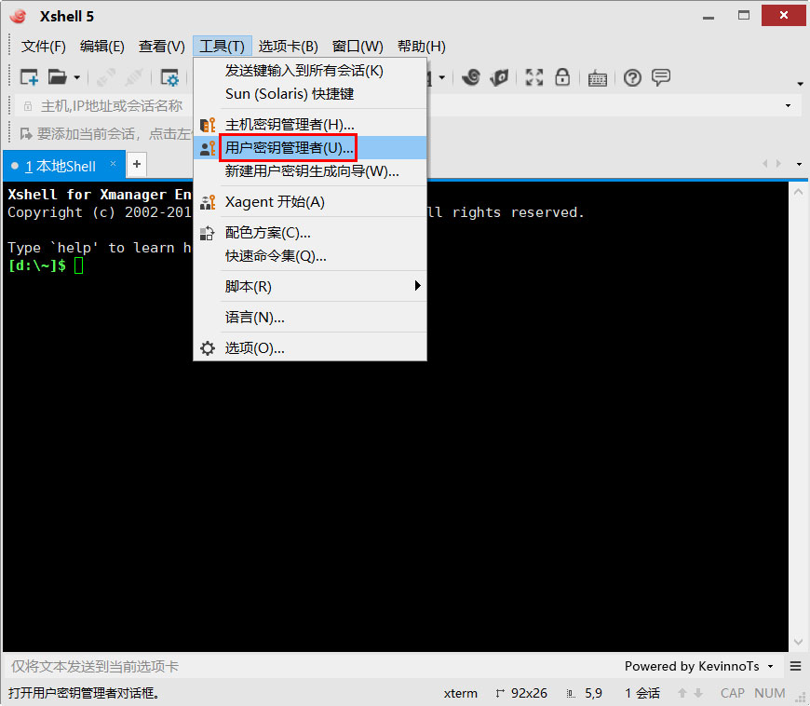Open the 编辑(E) menu
Screen dimensions: 810x706
point(101,47)
